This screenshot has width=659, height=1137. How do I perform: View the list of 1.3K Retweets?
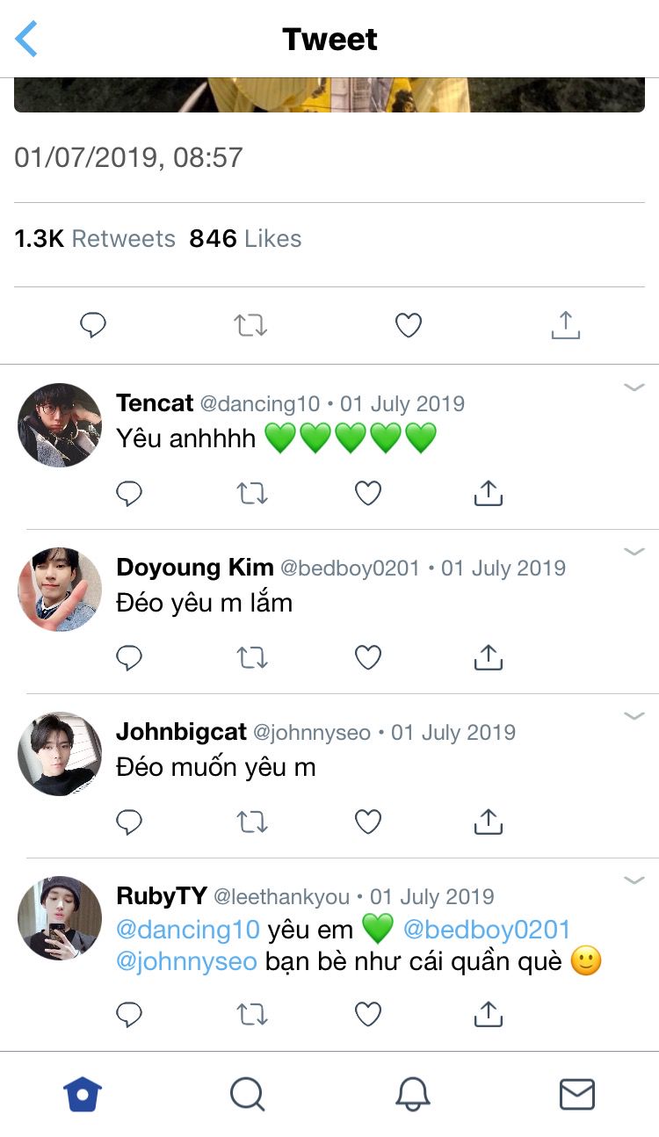pyautogui.click(x=95, y=238)
